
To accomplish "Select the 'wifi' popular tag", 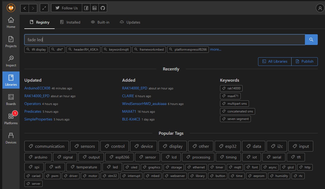I will [x=55, y=167].
